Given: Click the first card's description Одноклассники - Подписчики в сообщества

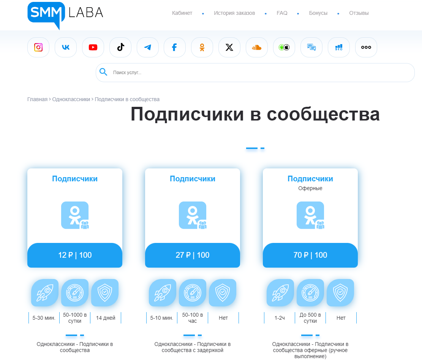Looking at the screenshot, I should pos(75,347).
